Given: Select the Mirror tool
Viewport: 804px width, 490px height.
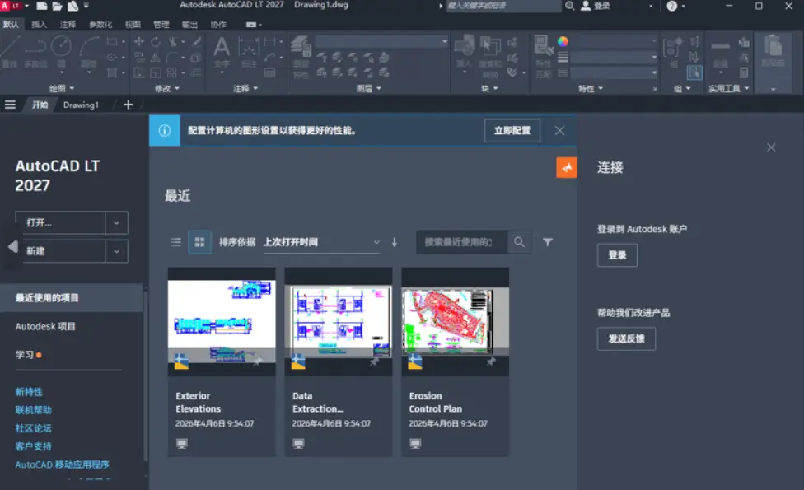Looking at the screenshot, I should click(156, 58).
